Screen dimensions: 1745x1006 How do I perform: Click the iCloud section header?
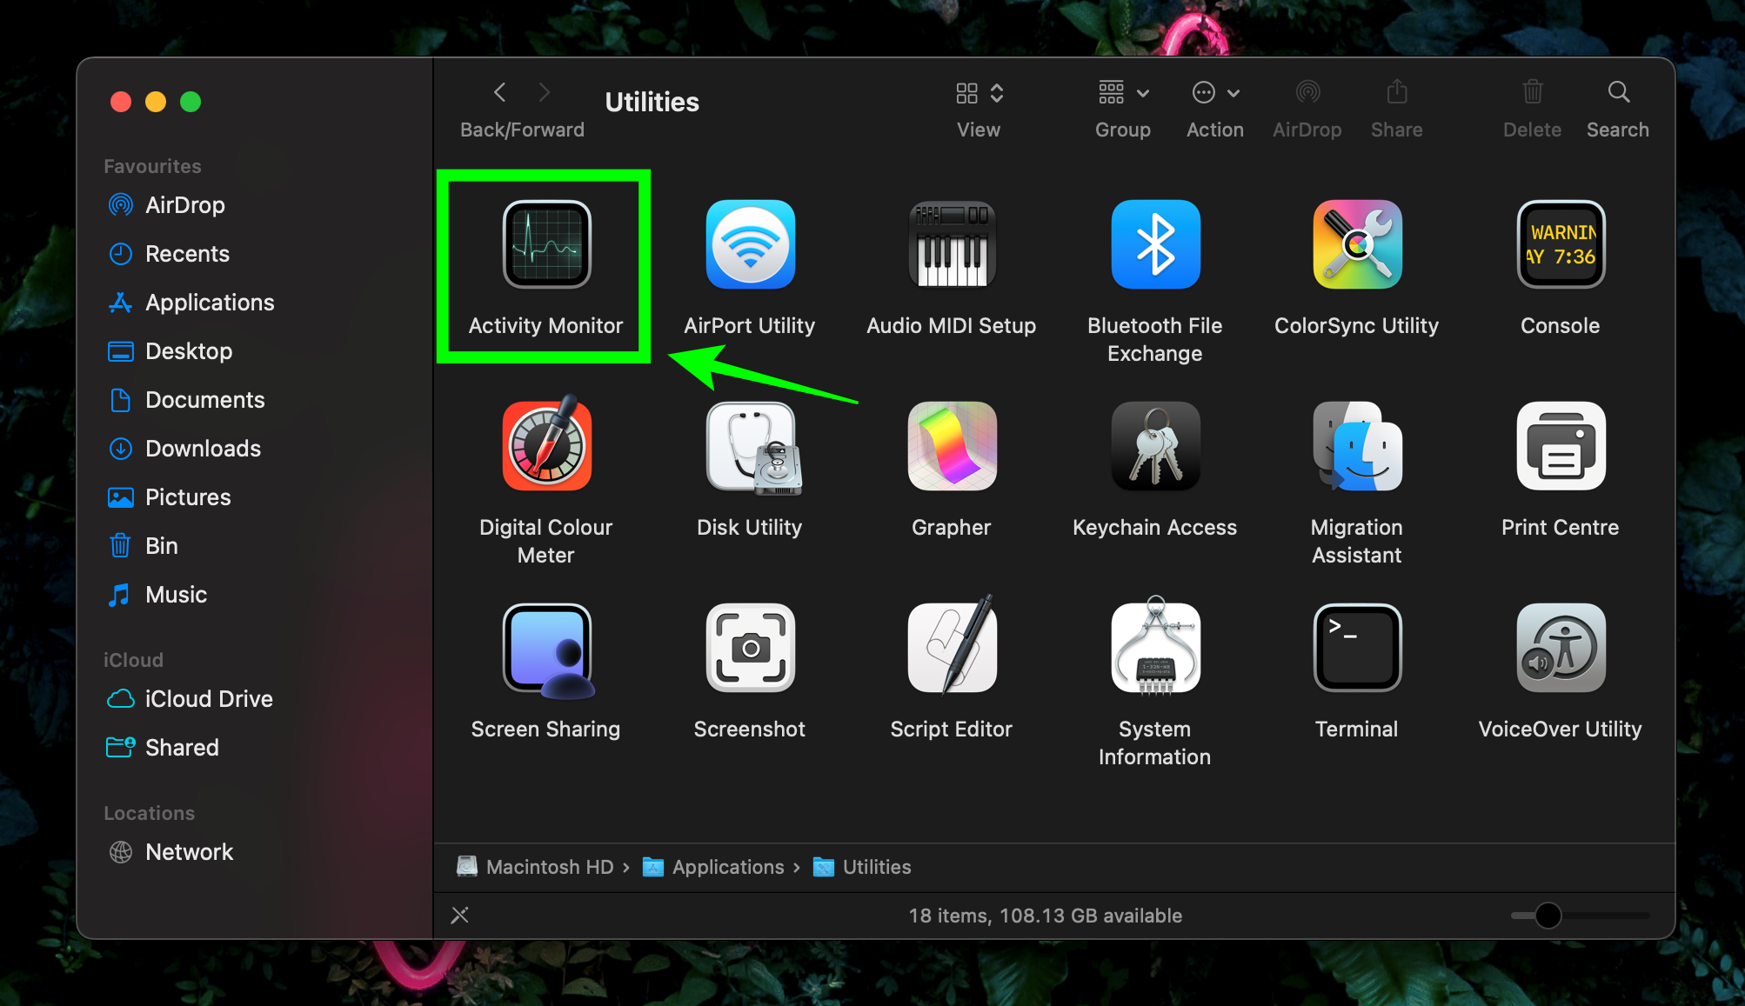point(133,660)
